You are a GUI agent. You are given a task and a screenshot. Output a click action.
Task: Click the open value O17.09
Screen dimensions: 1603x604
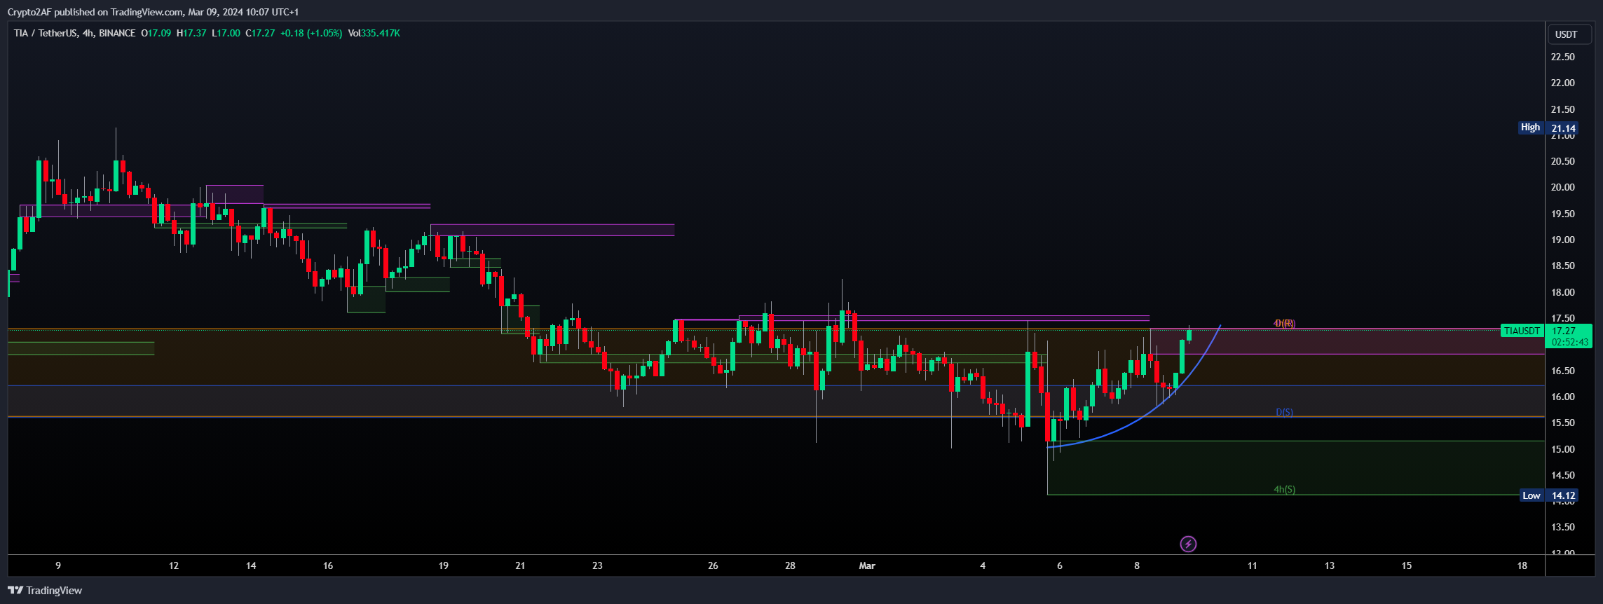pyautogui.click(x=156, y=33)
